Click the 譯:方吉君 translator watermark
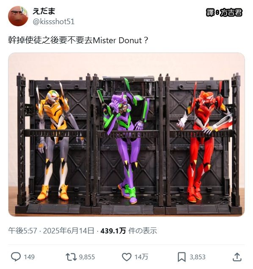 point(224,13)
